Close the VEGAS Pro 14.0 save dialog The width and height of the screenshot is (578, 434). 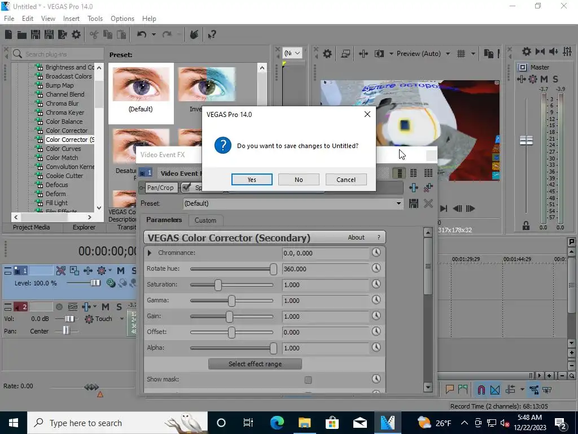(x=367, y=114)
